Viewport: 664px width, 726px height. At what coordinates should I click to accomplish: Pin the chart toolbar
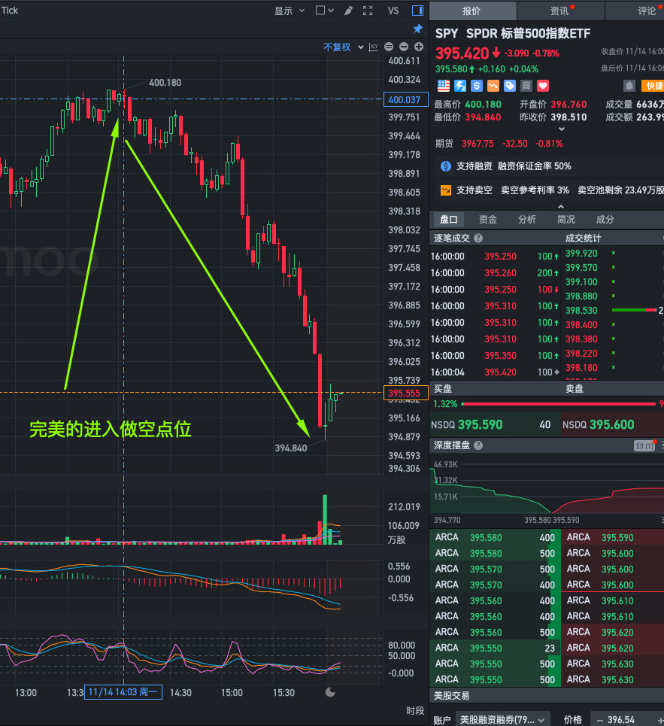coord(418,29)
